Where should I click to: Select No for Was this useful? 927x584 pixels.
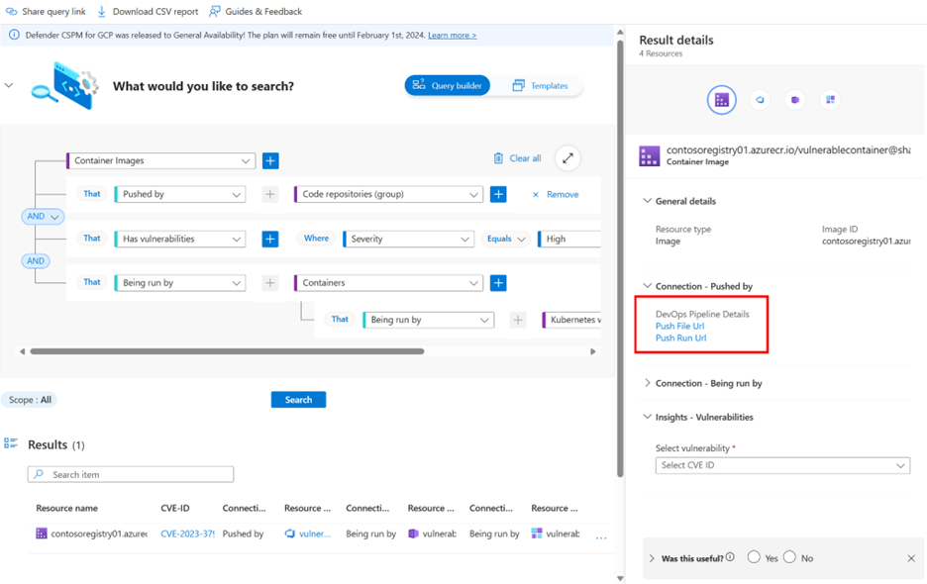[x=790, y=557]
